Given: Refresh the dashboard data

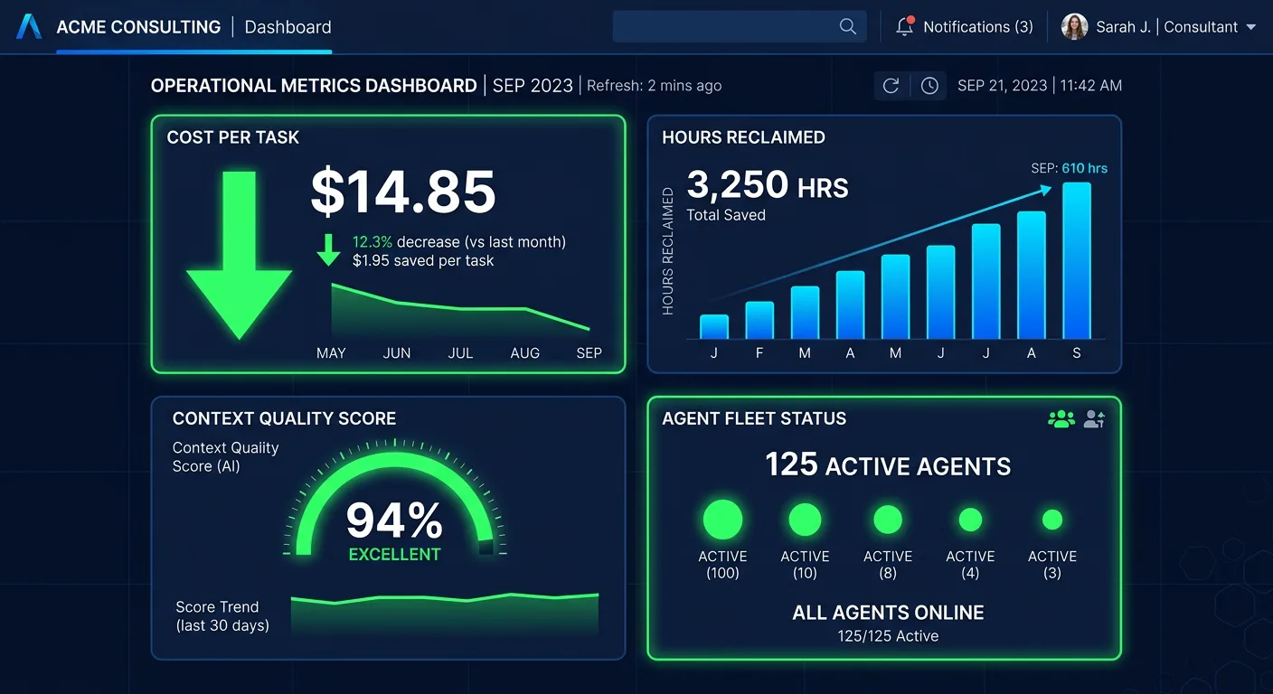Looking at the screenshot, I should click(891, 85).
